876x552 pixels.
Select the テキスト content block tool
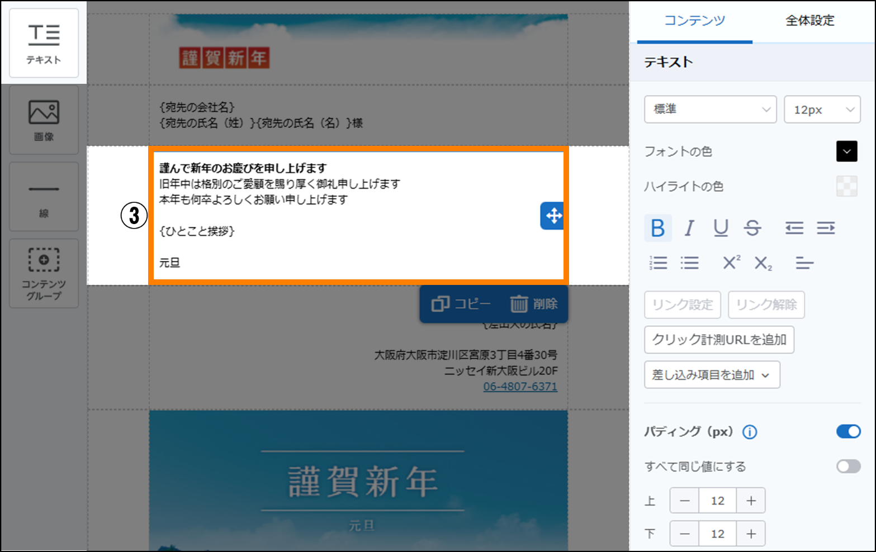coord(44,43)
